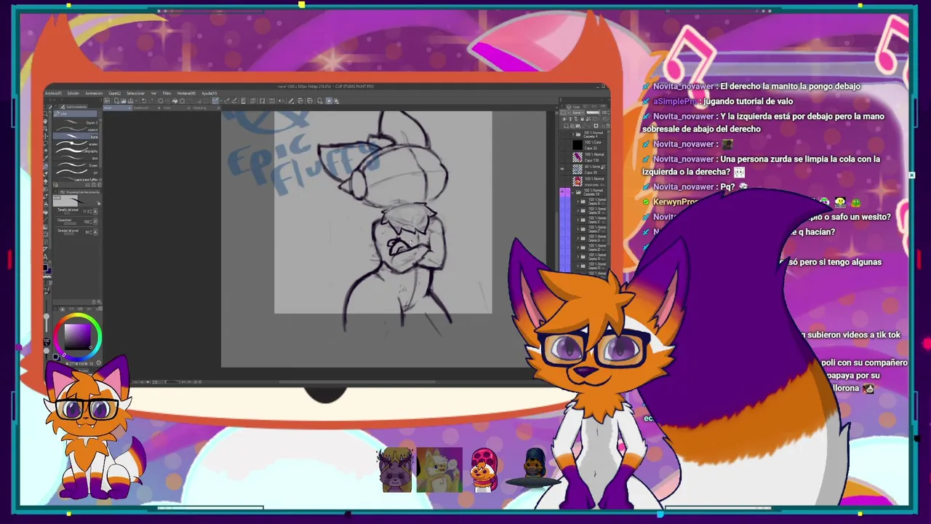Toggle the highlighted Snap toolbar button

[215, 101]
